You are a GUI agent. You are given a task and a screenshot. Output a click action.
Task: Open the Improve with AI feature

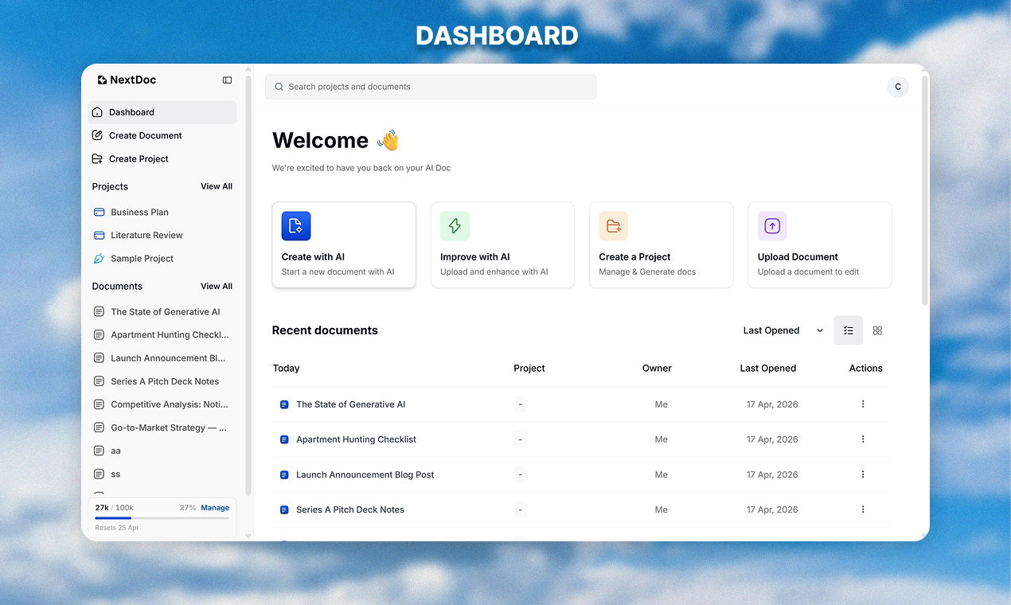454,226
